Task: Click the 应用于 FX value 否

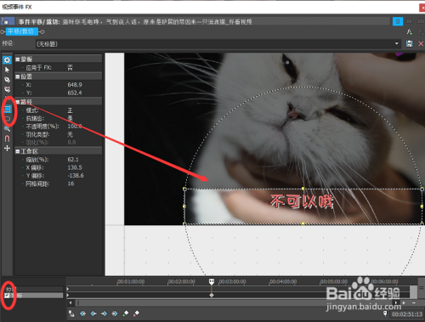Action: point(70,67)
